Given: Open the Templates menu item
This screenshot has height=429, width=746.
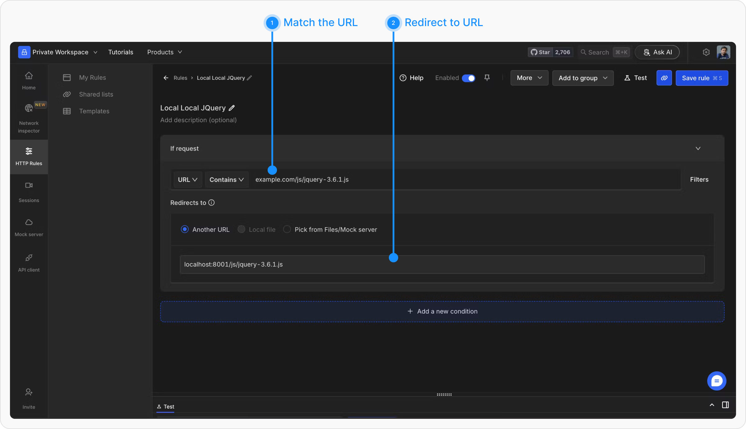Looking at the screenshot, I should tap(94, 111).
